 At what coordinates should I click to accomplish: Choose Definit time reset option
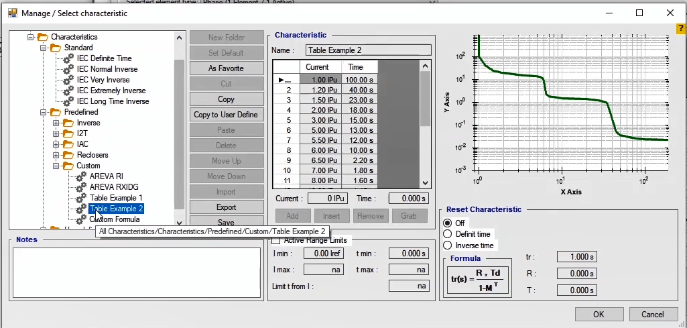[x=448, y=234]
